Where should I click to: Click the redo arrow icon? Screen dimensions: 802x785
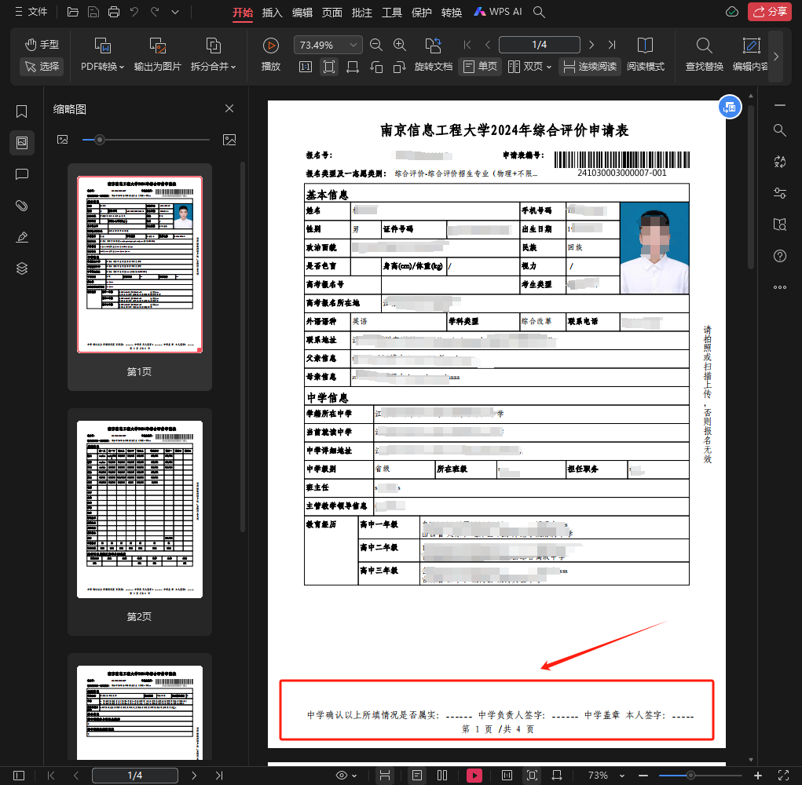(x=155, y=12)
